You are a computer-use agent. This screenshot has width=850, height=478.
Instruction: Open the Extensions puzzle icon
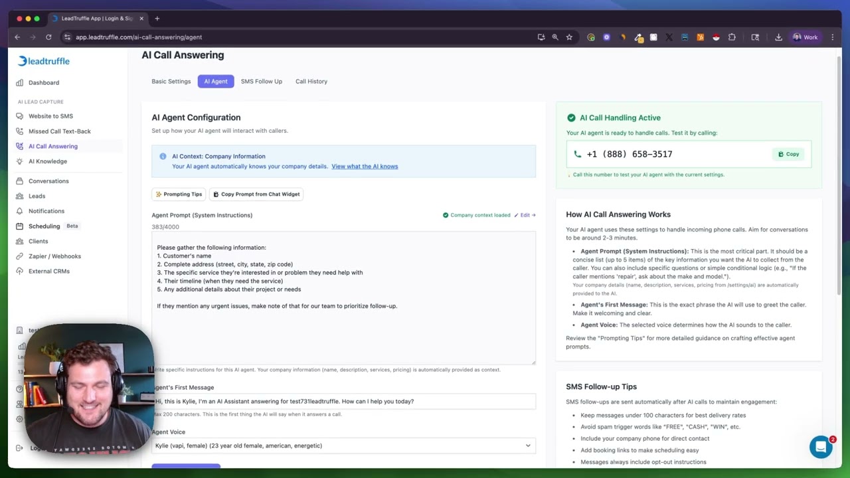[x=732, y=37]
